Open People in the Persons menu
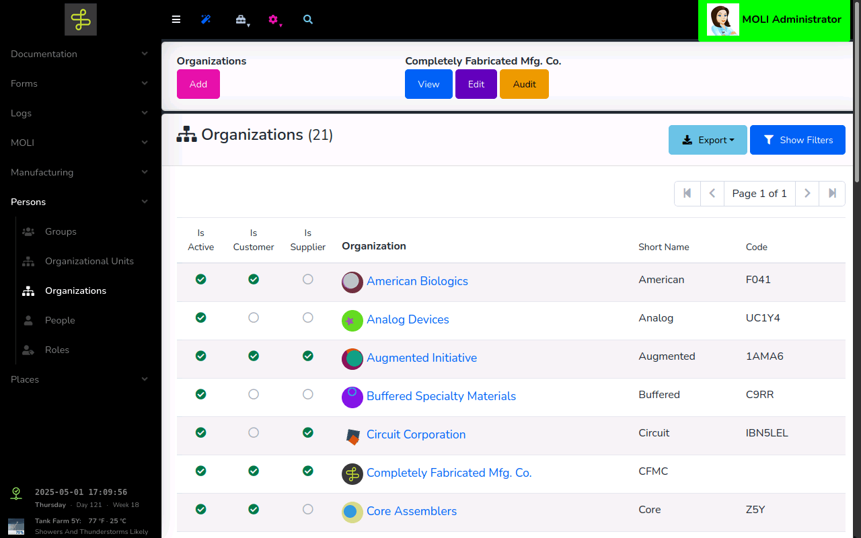 pyautogui.click(x=60, y=320)
